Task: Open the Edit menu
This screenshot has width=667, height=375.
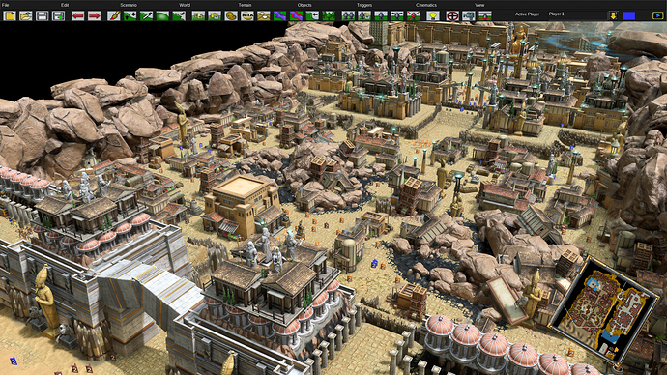Action: point(65,5)
